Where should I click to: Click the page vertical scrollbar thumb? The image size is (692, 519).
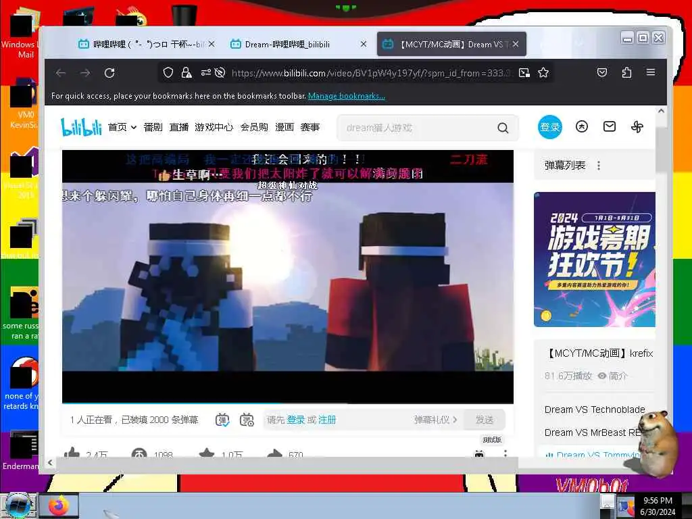pos(661,149)
